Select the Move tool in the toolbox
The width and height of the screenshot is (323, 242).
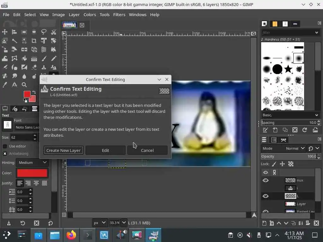pos(4,32)
